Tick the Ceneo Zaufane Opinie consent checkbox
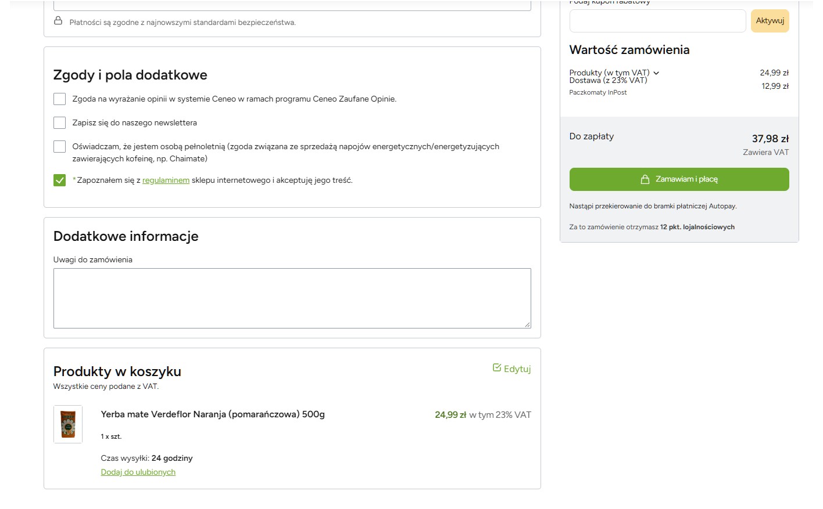 59,99
